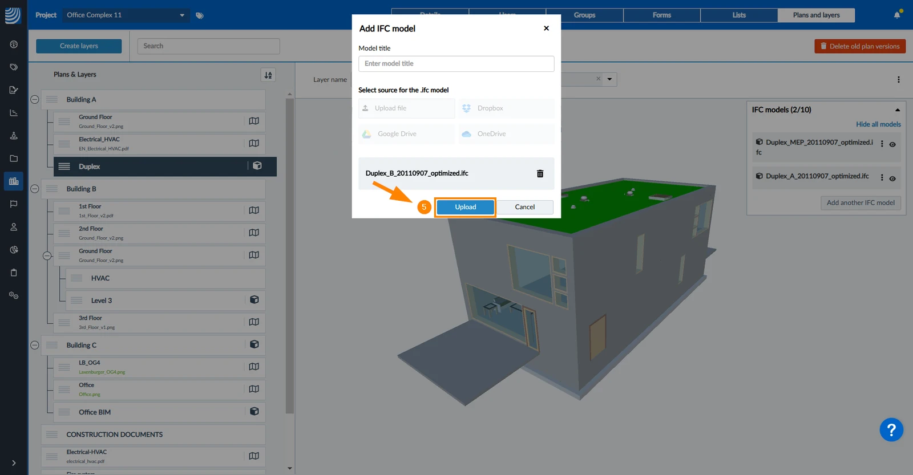Click the Hide all models link
The height and width of the screenshot is (475, 913).
pyautogui.click(x=878, y=124)
